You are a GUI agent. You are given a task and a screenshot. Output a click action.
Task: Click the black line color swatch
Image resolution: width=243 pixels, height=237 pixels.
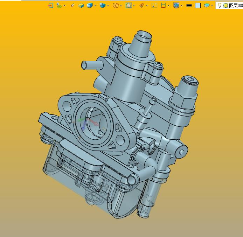click(x=189, y=6)
